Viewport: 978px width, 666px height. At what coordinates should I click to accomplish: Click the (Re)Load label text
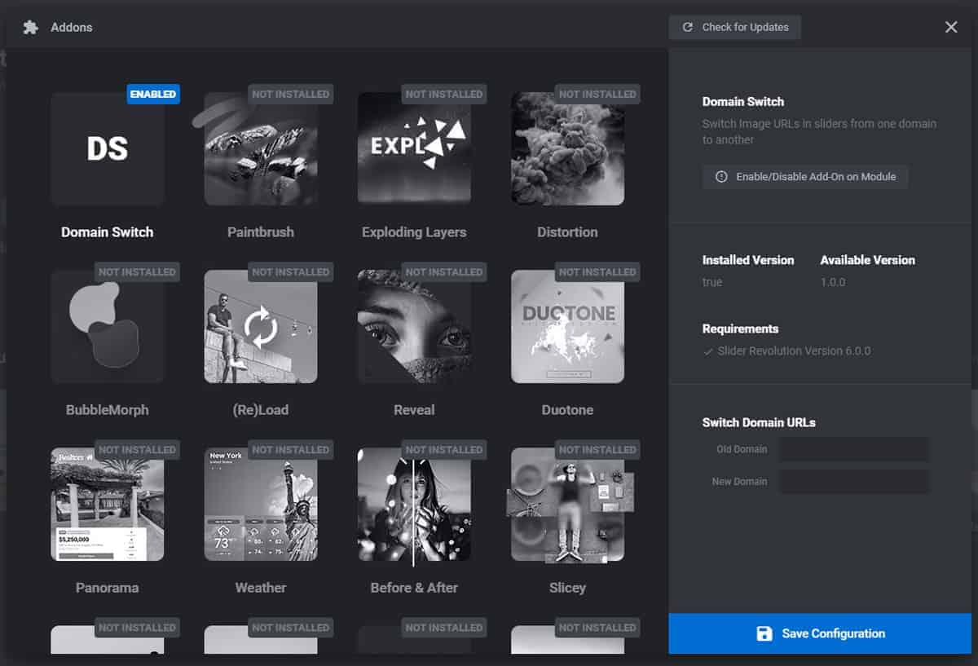pos(261,410)
